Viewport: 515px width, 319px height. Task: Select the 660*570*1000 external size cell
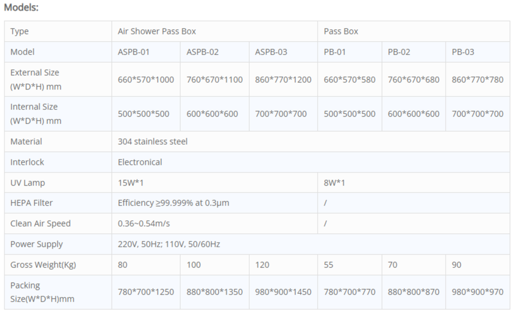pos(146,79)
